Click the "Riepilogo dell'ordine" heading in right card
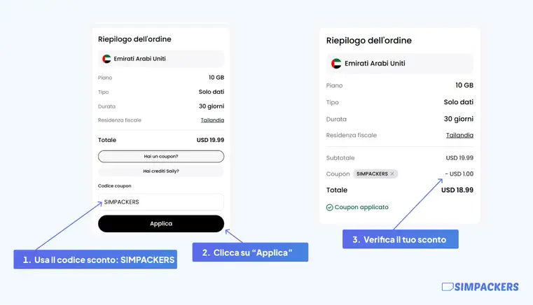 (x=369, y=41)
